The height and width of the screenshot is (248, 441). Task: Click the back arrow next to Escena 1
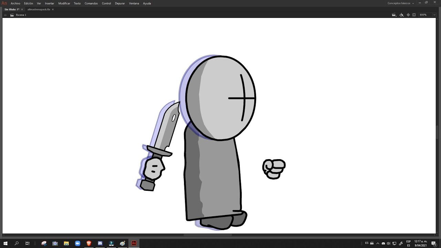[x=6, y=15]
